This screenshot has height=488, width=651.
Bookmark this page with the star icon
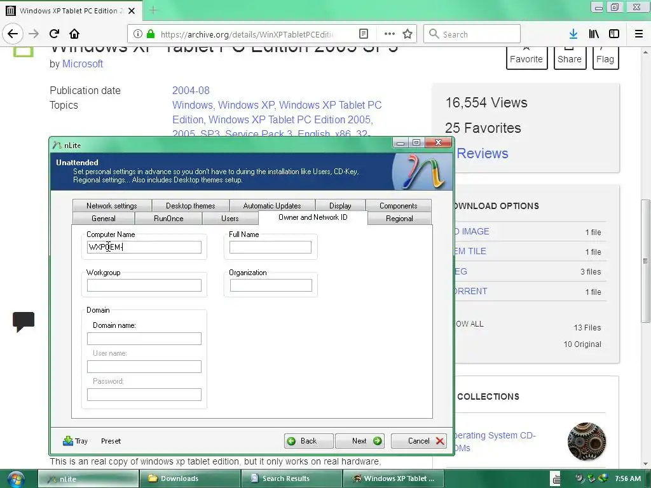408,34
